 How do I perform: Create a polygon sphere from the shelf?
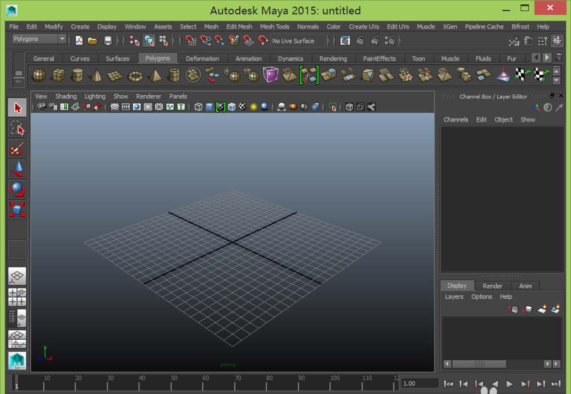[x=38, y=75]
